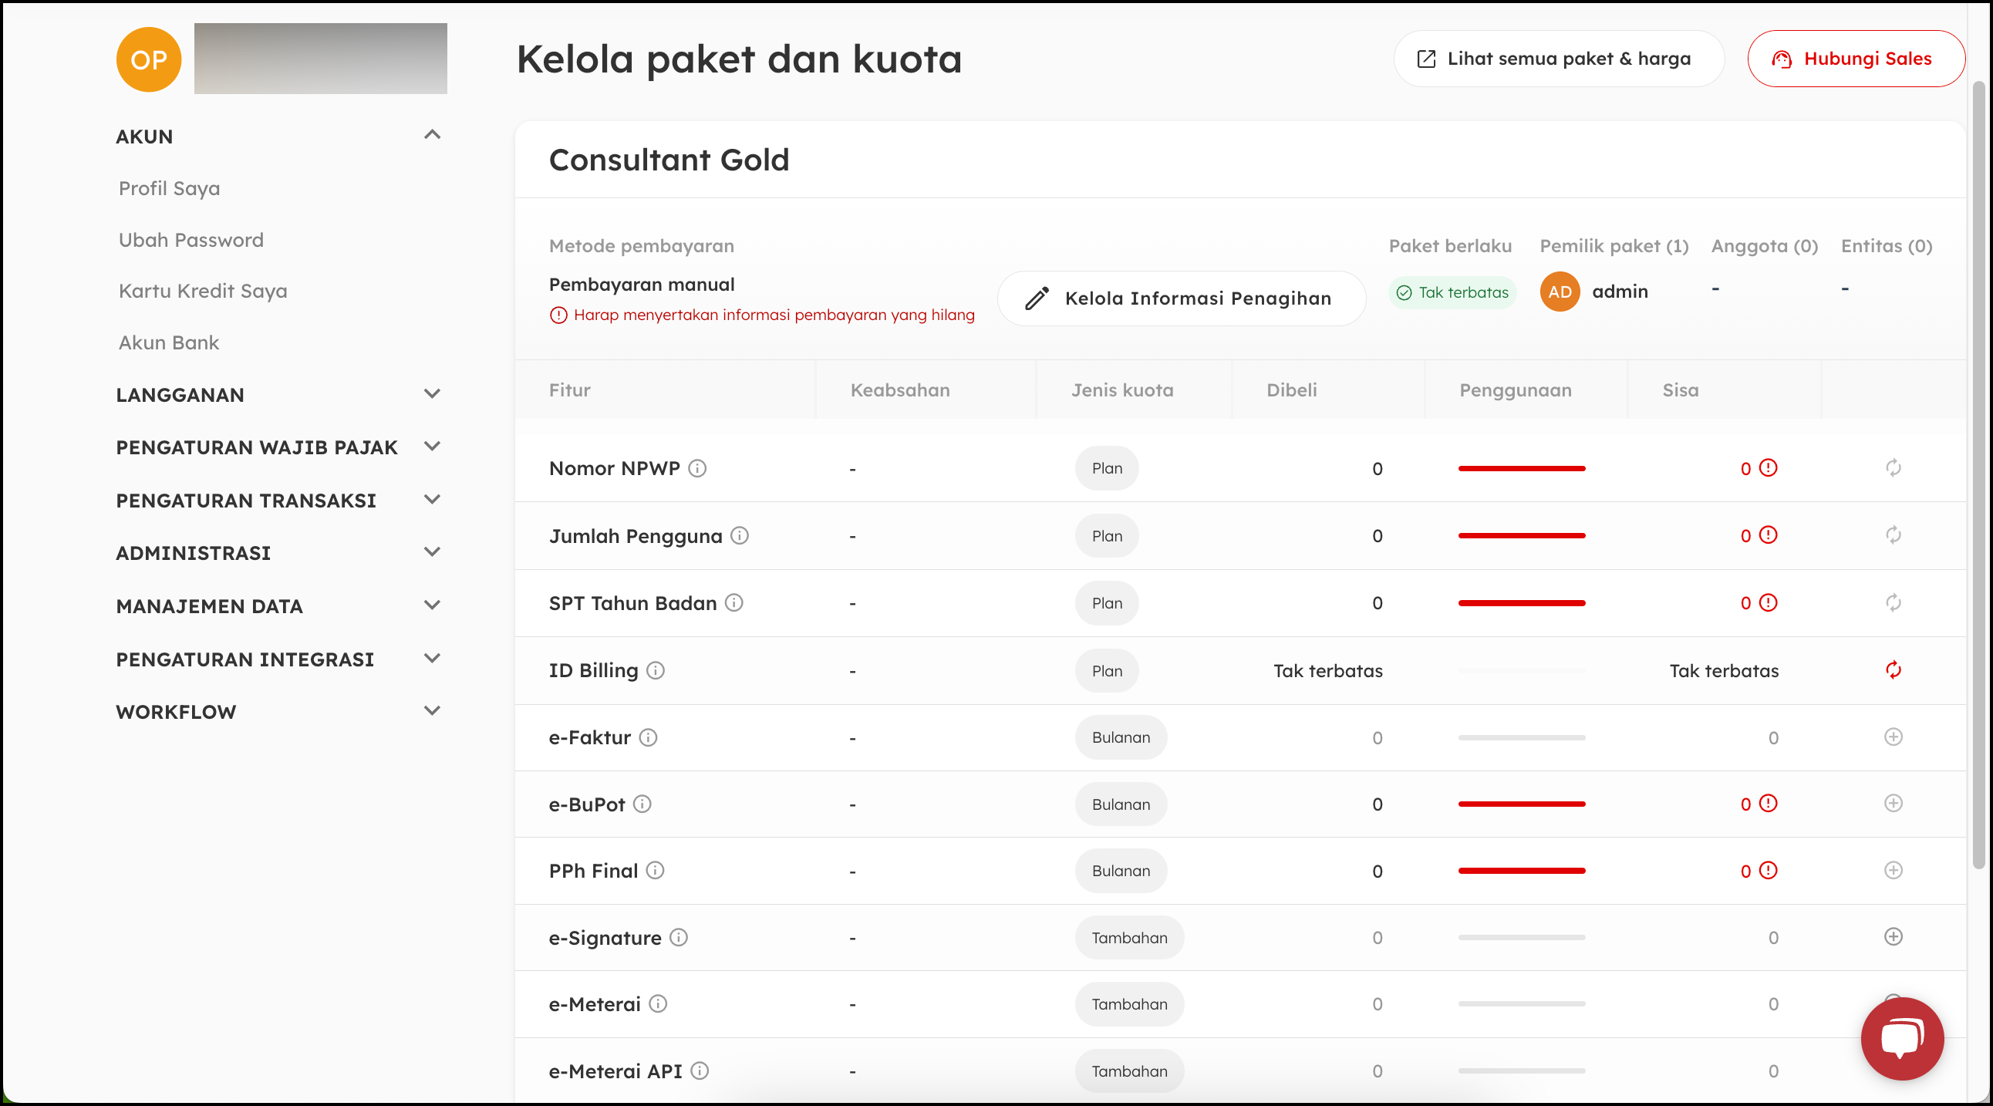Open Kartu Kredit Saya menu item
Screen dimensions: 1993x1106
coord(203,291)
